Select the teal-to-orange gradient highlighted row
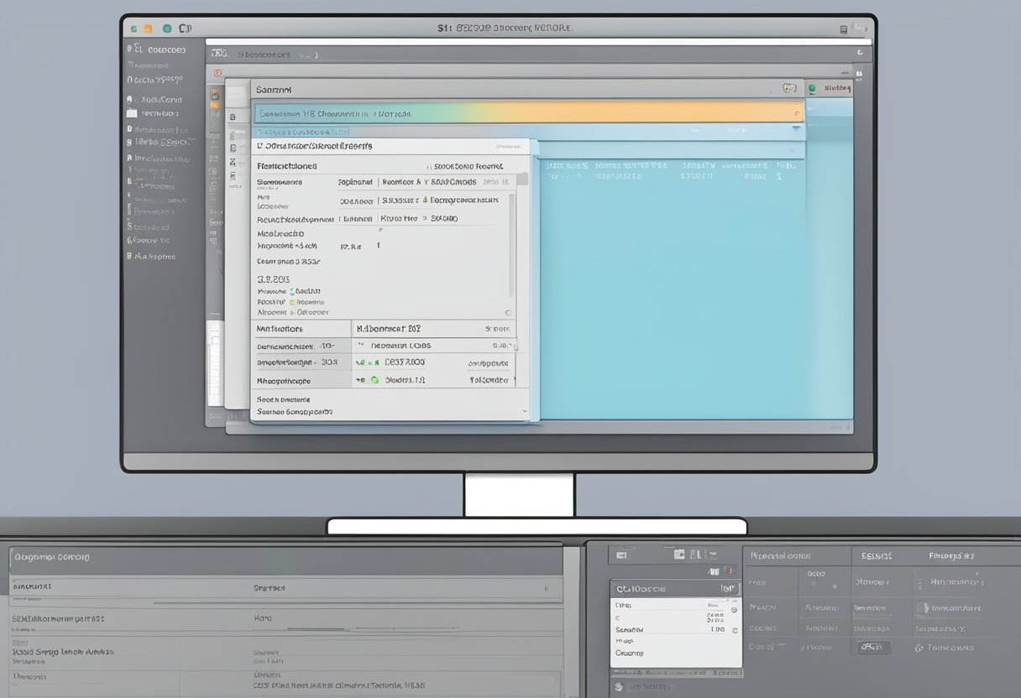The image size is (1021, 698). pos(528,112)
